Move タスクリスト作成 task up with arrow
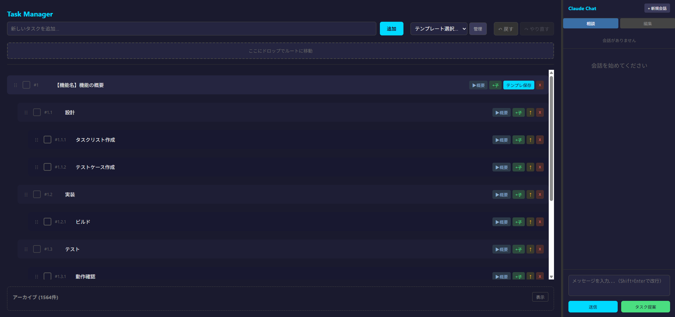675x317 pixels. pos(530,140)
